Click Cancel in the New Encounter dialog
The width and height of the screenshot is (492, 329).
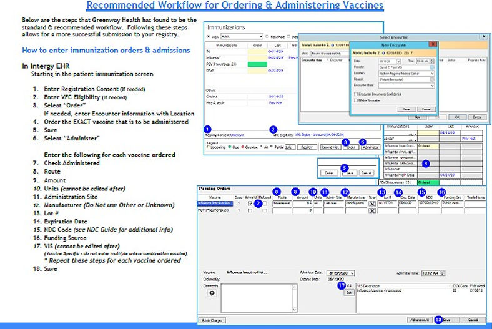(x=426, y=109)
